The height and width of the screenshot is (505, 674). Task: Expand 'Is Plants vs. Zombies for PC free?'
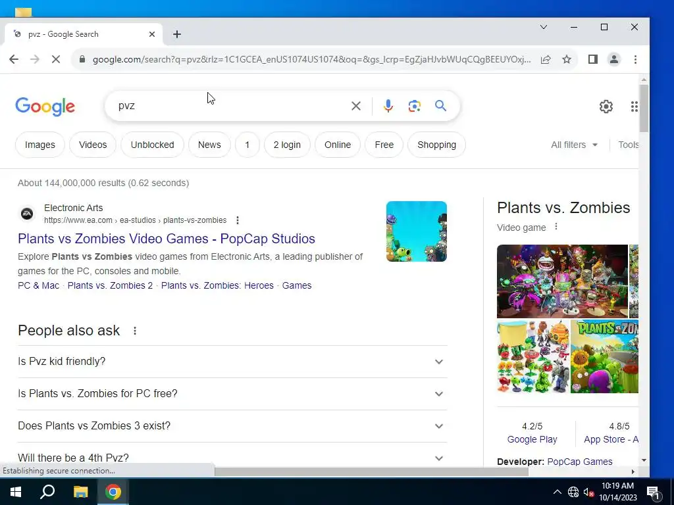pyautogui.click(x=232, y=394)
